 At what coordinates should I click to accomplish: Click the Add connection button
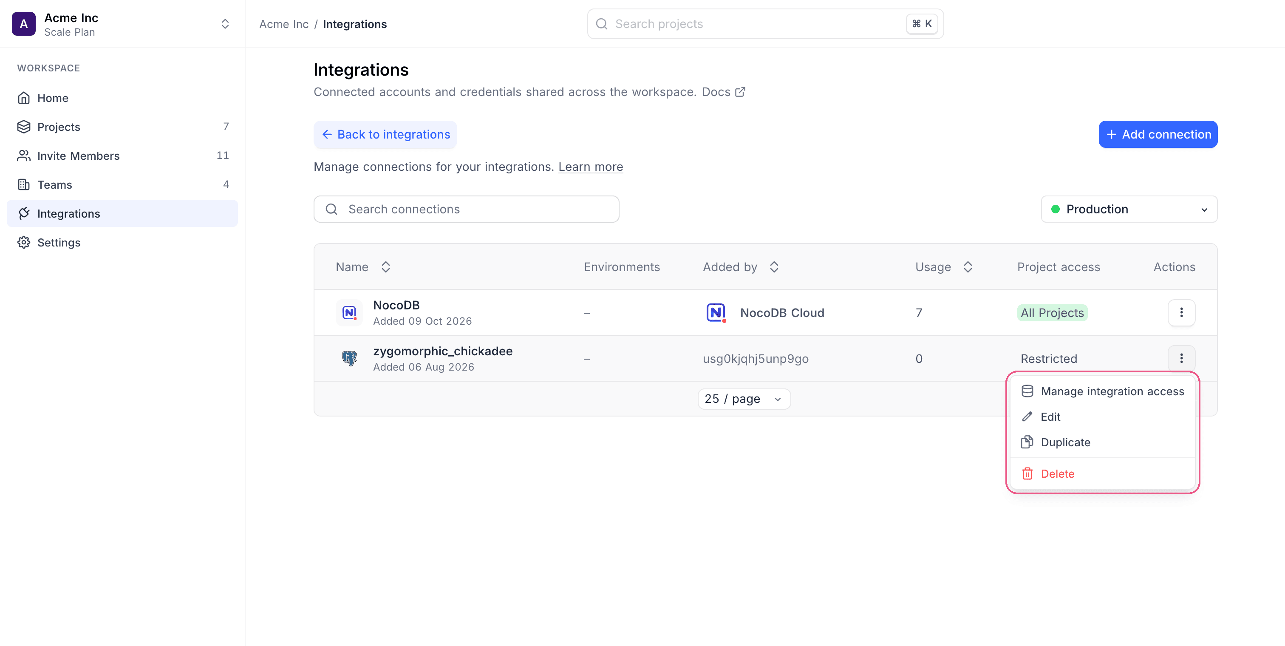pos(1158,134)
